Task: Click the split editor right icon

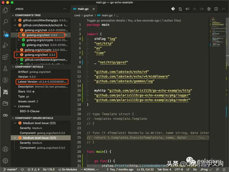Action: click(216, 9)
